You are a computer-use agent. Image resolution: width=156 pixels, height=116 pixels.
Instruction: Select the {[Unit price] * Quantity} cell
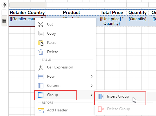(112, 21)
